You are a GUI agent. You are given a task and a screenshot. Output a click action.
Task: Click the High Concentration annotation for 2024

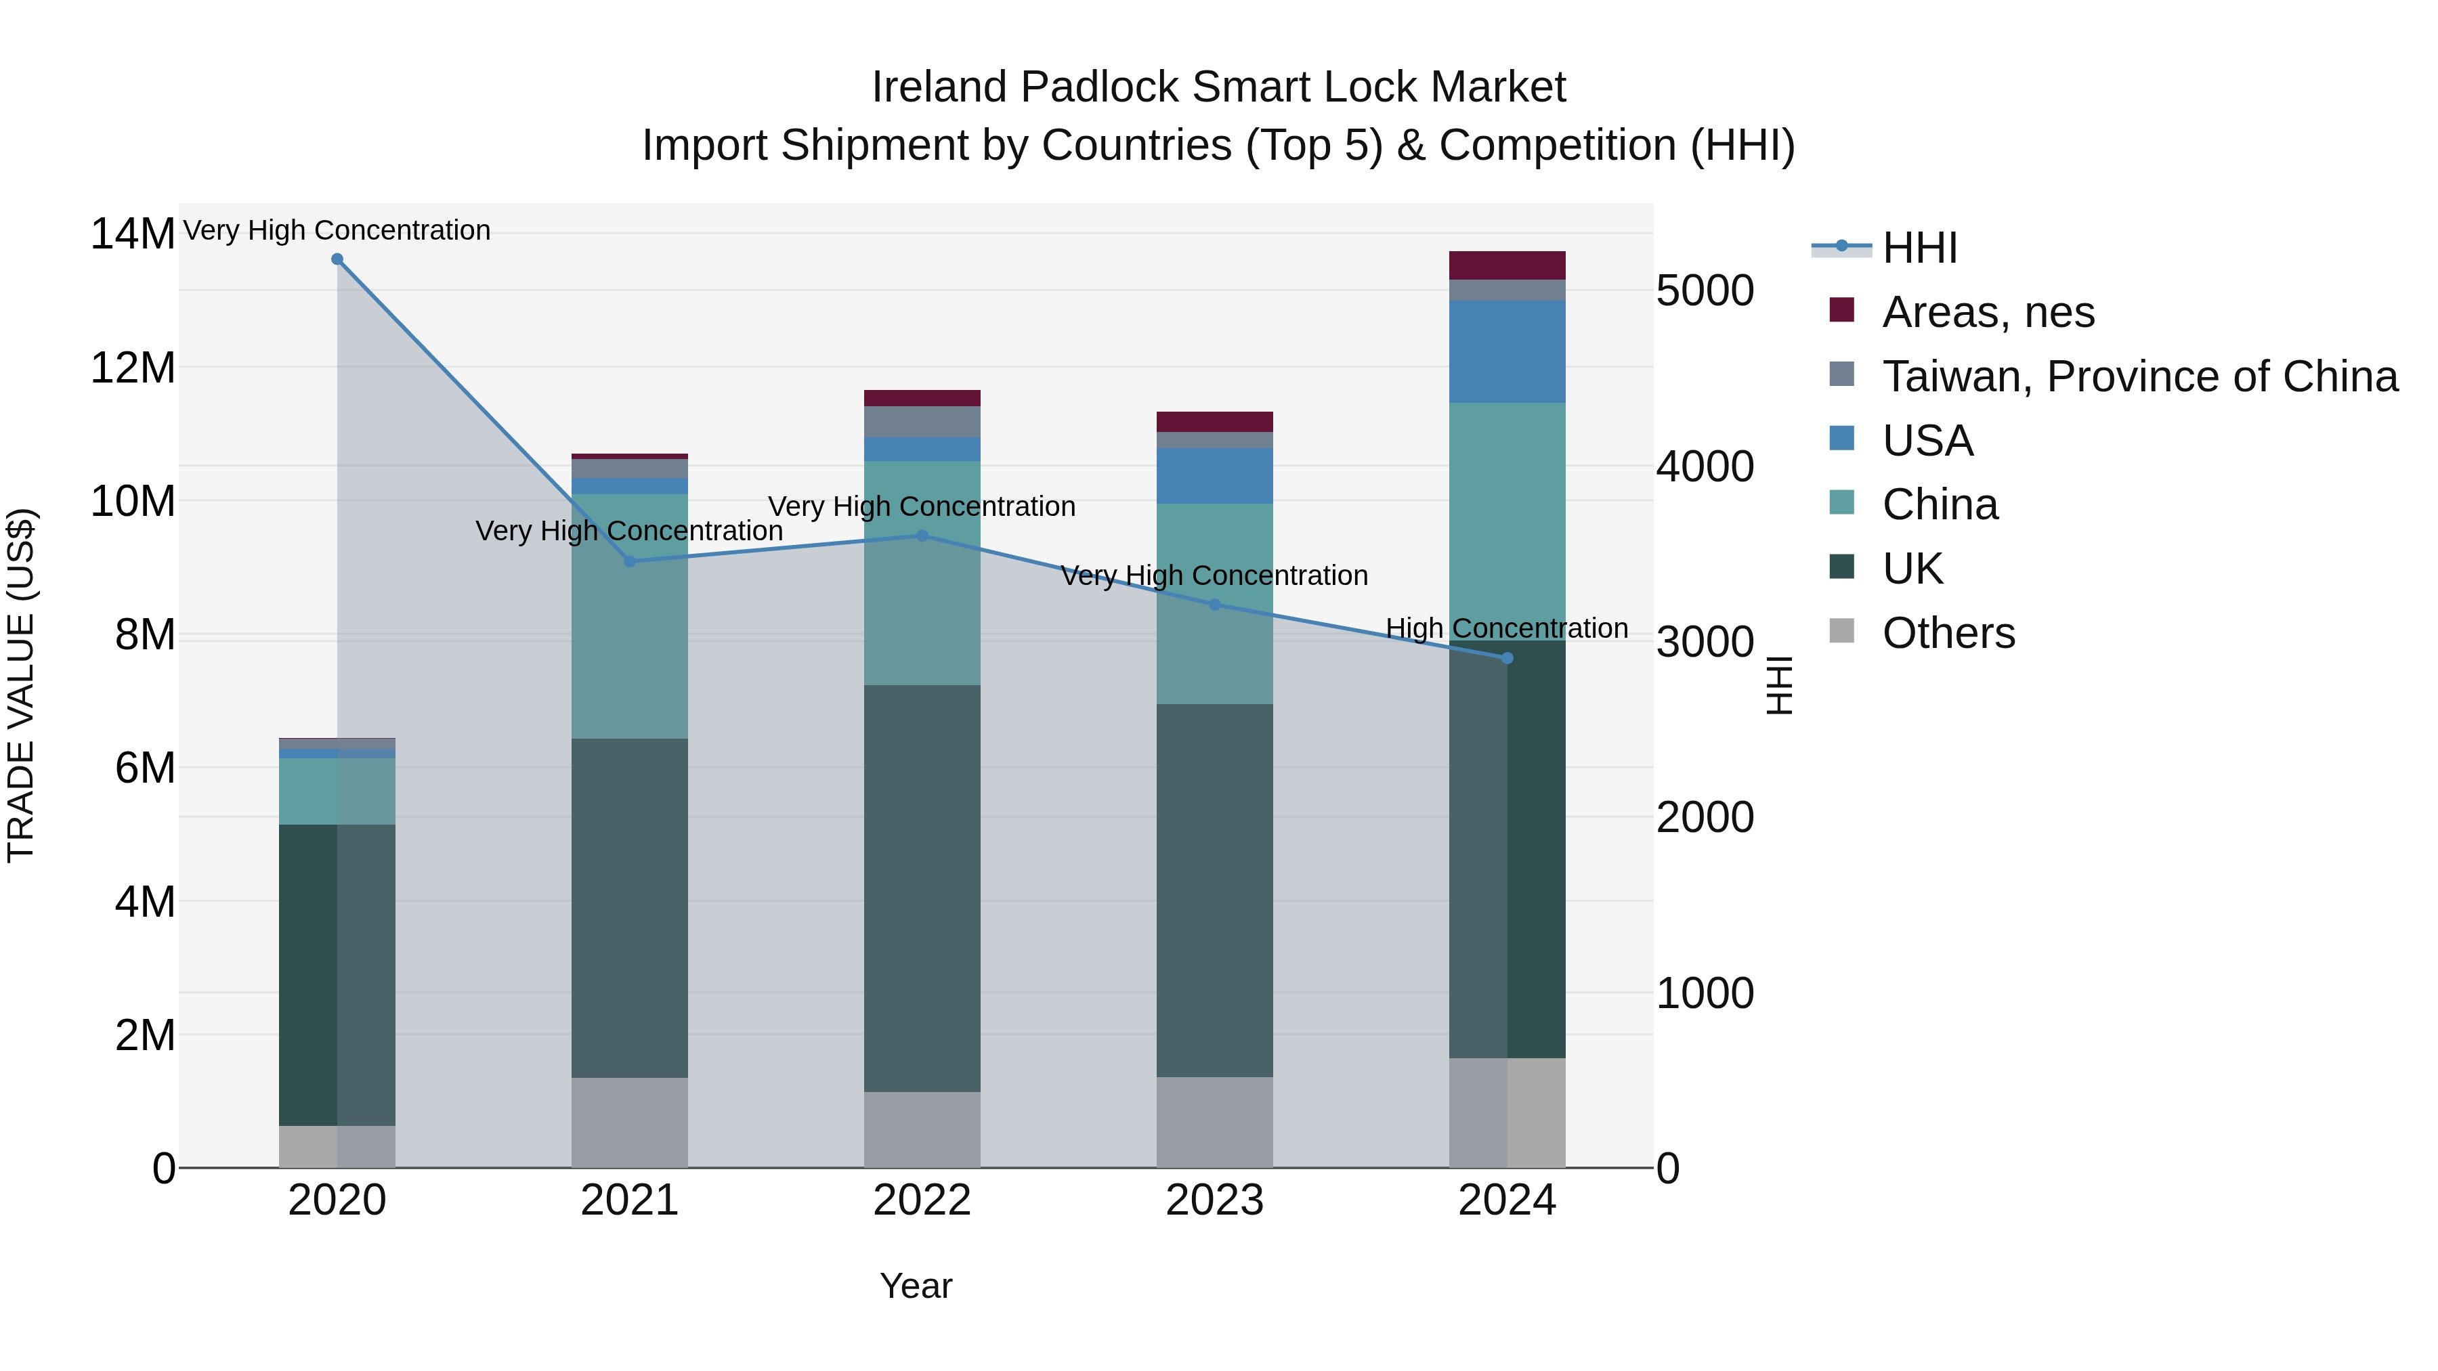click(x=1507, y=628)
